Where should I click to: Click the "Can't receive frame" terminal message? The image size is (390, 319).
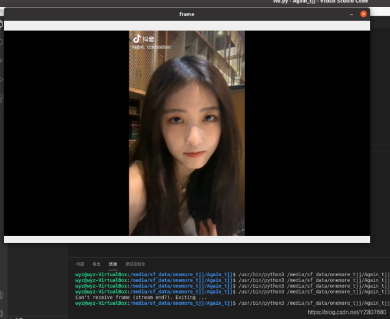point(140,297)
